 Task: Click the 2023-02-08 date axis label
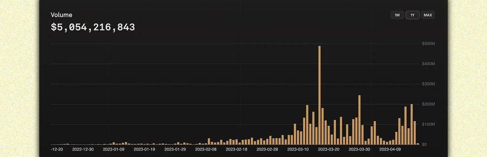(206, 149)
